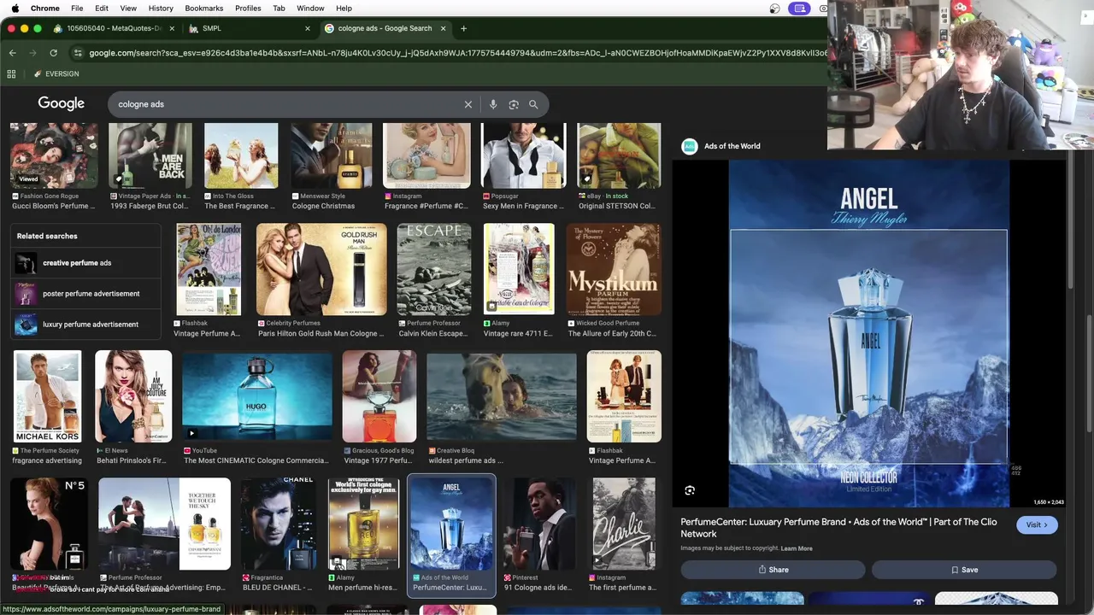This screenshot has height=615, width=1094.
Task: Open Google Lens search by image icon
Action: click(x=514, y=104)
